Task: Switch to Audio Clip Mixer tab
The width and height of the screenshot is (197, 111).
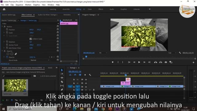Action: click(x=47, y=15)
